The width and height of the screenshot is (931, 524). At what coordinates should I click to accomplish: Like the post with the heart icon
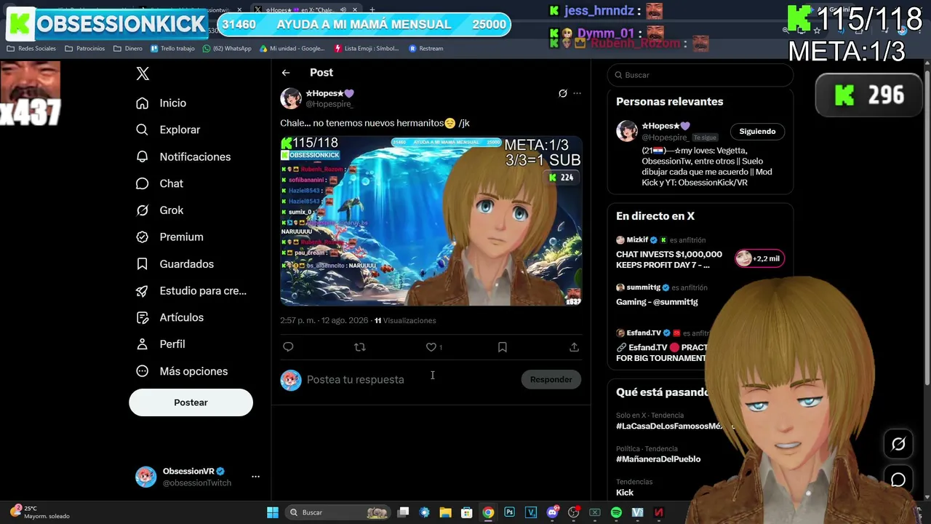tap(431, 347)
